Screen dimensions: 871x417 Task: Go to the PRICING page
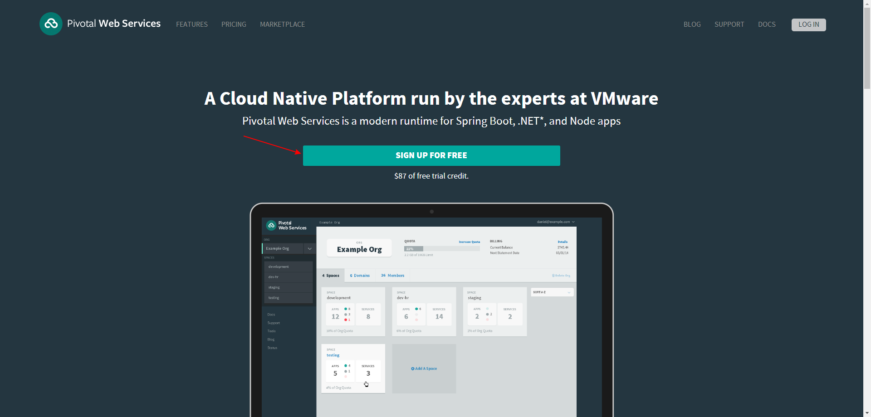pos(234,24)
